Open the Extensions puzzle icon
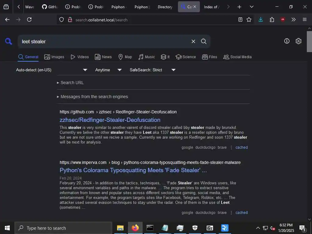312x234 pixels. pos(272,19)
